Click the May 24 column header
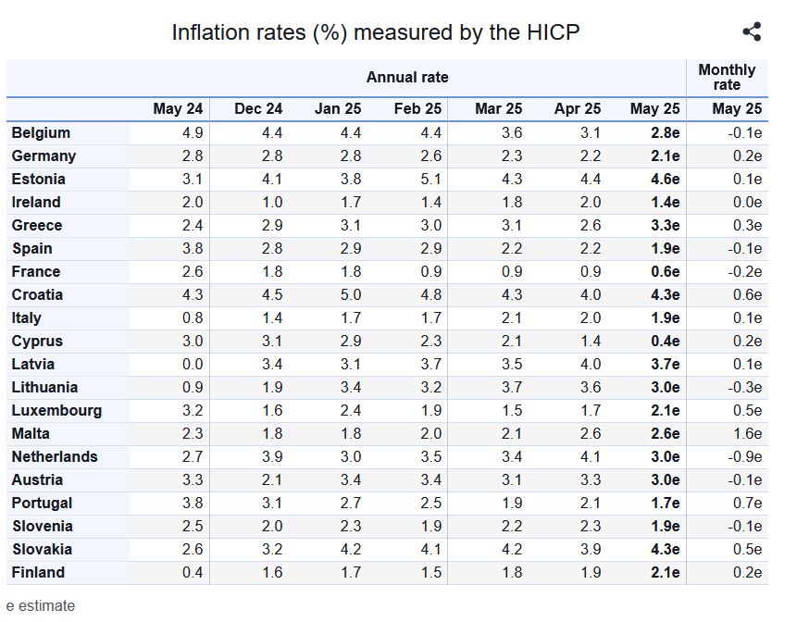Screen dimensions: 809x622 179,109
